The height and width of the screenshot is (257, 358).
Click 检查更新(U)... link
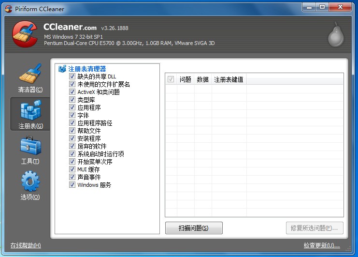pyautogui.click(x=322, y=245)
